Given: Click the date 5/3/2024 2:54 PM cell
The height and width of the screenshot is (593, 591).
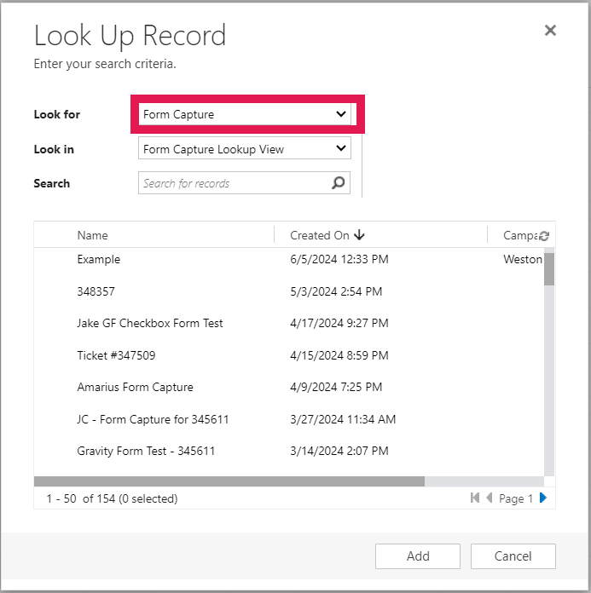Looking at the screenshot, I should (x=336, y=291).
